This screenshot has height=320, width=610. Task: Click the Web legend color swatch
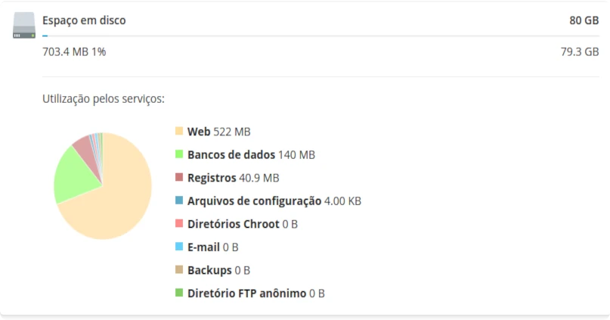click(x=179, y=131)
